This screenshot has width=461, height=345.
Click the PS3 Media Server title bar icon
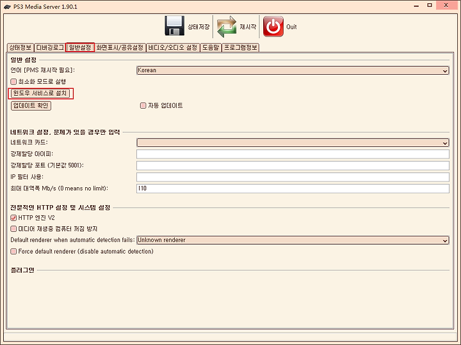tap(7, 6)
